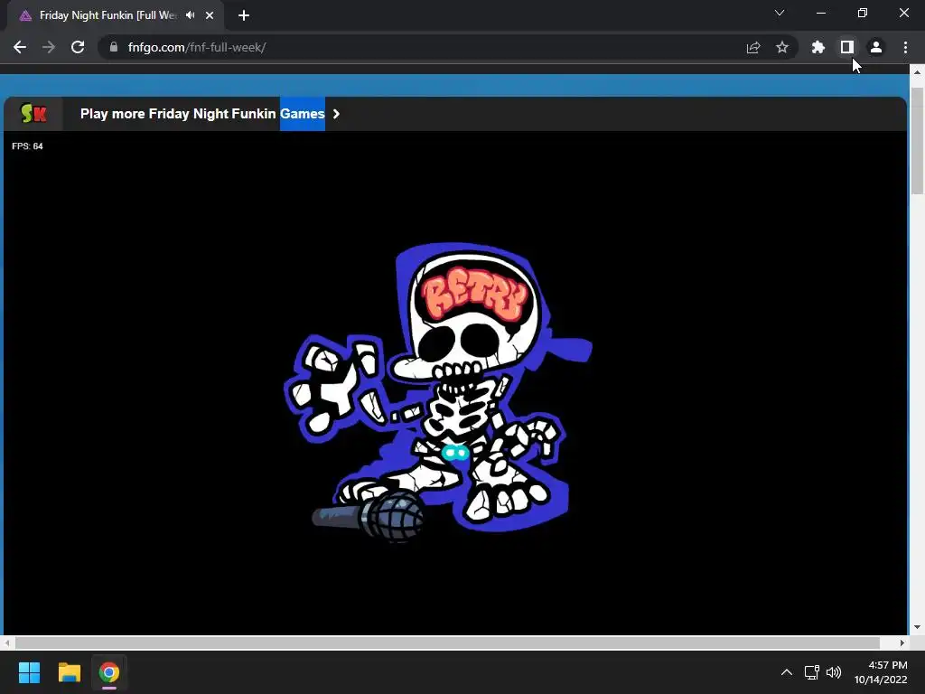Go back using the browser back arrow
Image resolution: width=925 pixels, height=694 pixels.
[x=20, y=47]
